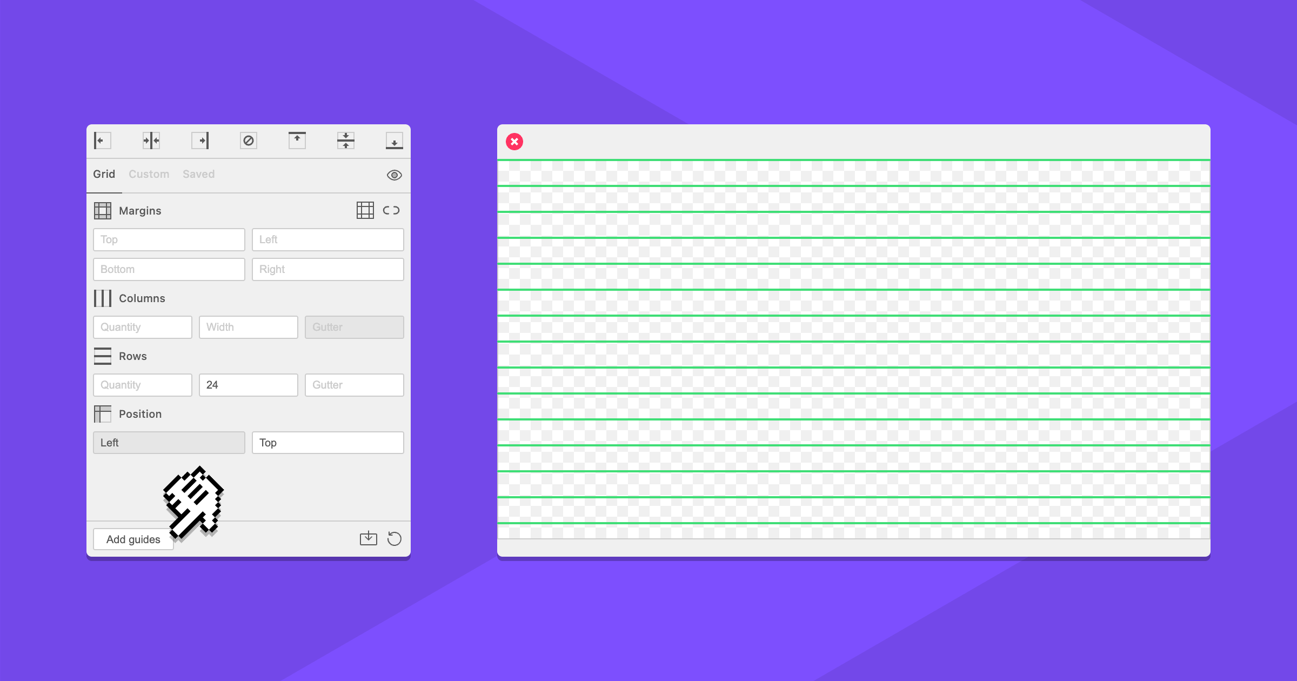Click the Position Top field

pyautogui.click(x=328, y=443)
